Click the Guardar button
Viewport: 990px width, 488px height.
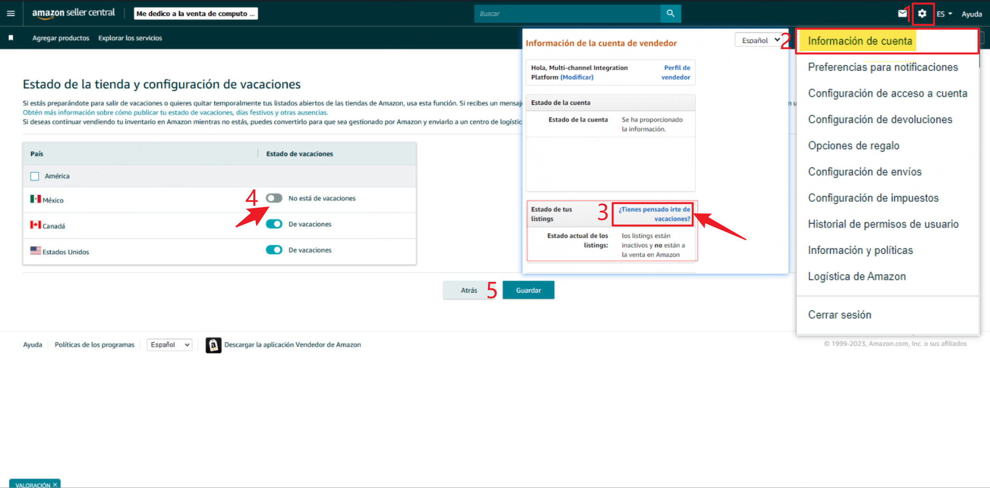(x=528, y=290)
